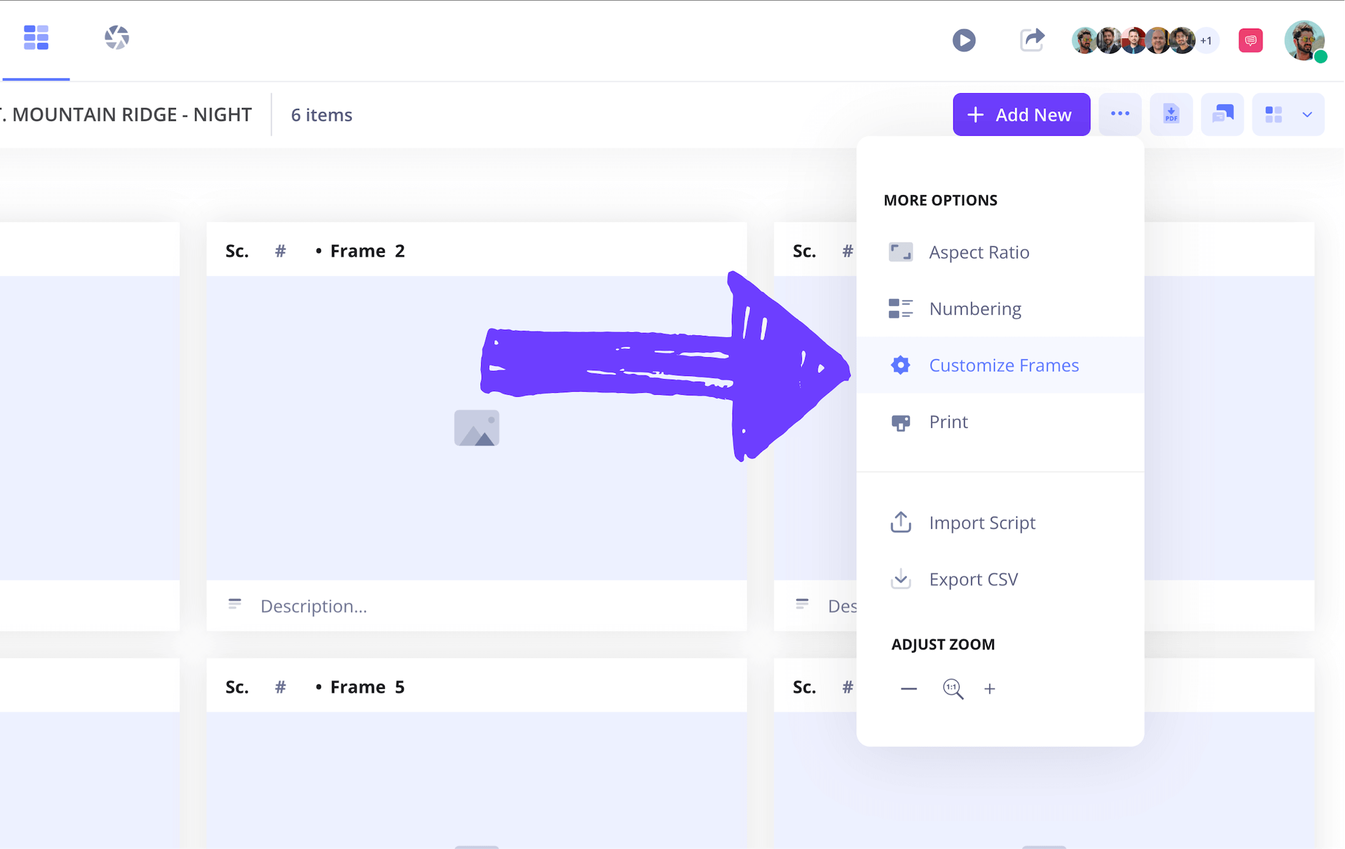Click the Add New button
The width and height of the screenshot is (1345, 849).
click(1021, 114)
